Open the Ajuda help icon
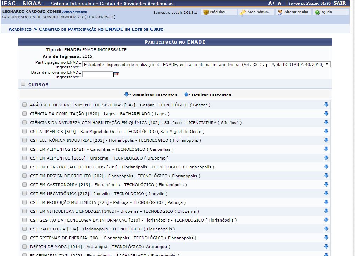 pos(317,12)
